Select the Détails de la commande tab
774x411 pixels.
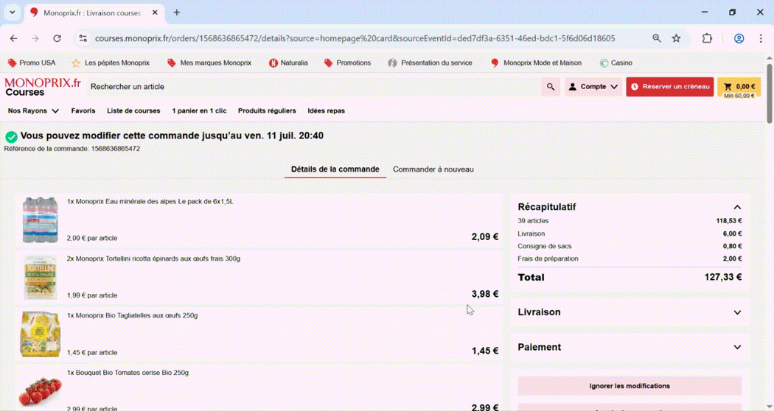click(335, 169)
